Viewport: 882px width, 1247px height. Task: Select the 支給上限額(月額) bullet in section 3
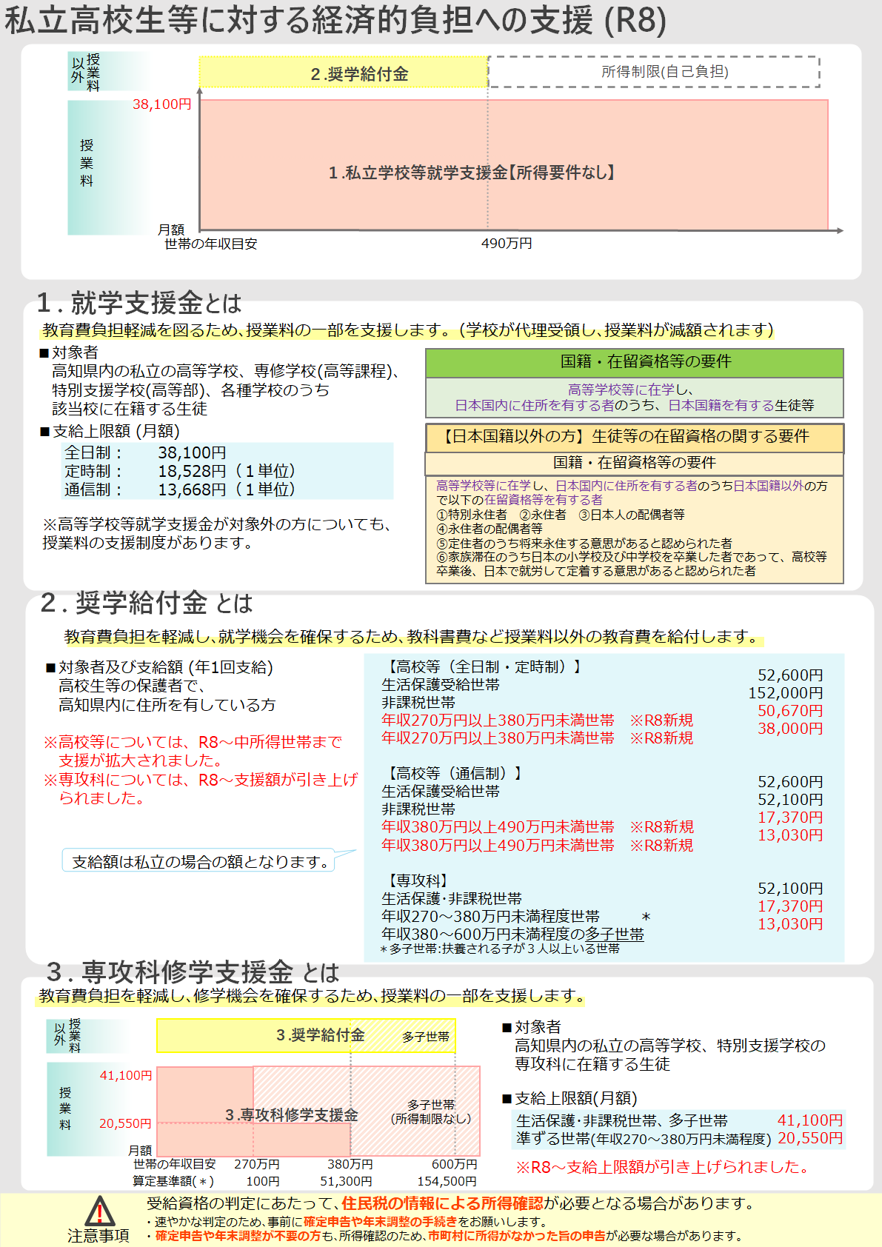click(569, 1098)
